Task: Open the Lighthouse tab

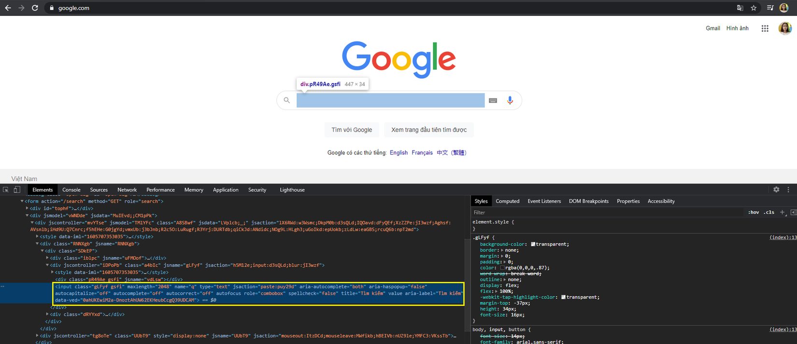Action: (x=292, y=190)
